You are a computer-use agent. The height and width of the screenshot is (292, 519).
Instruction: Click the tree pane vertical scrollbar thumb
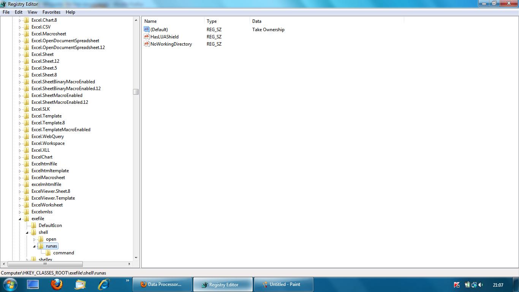136,92
